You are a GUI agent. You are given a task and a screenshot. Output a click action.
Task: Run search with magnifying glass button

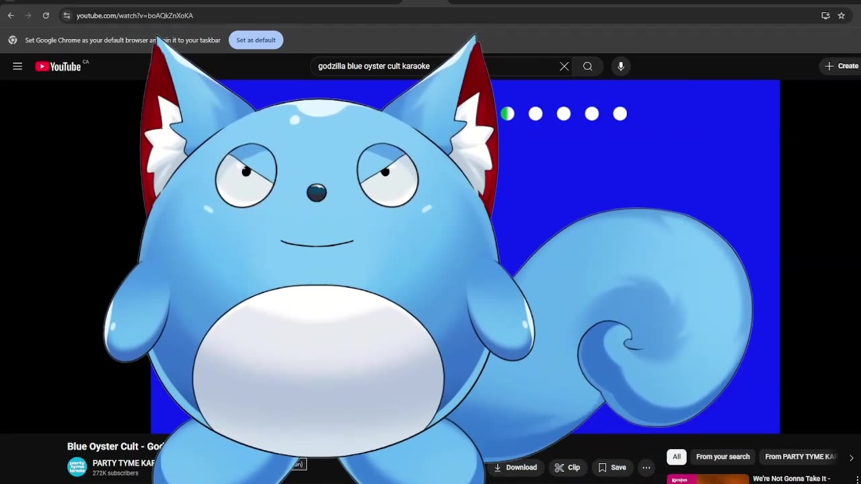588,66
